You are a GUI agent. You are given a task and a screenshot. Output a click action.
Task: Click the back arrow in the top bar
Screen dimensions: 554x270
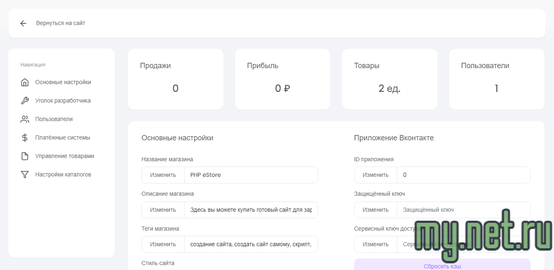tap(23, 23)
